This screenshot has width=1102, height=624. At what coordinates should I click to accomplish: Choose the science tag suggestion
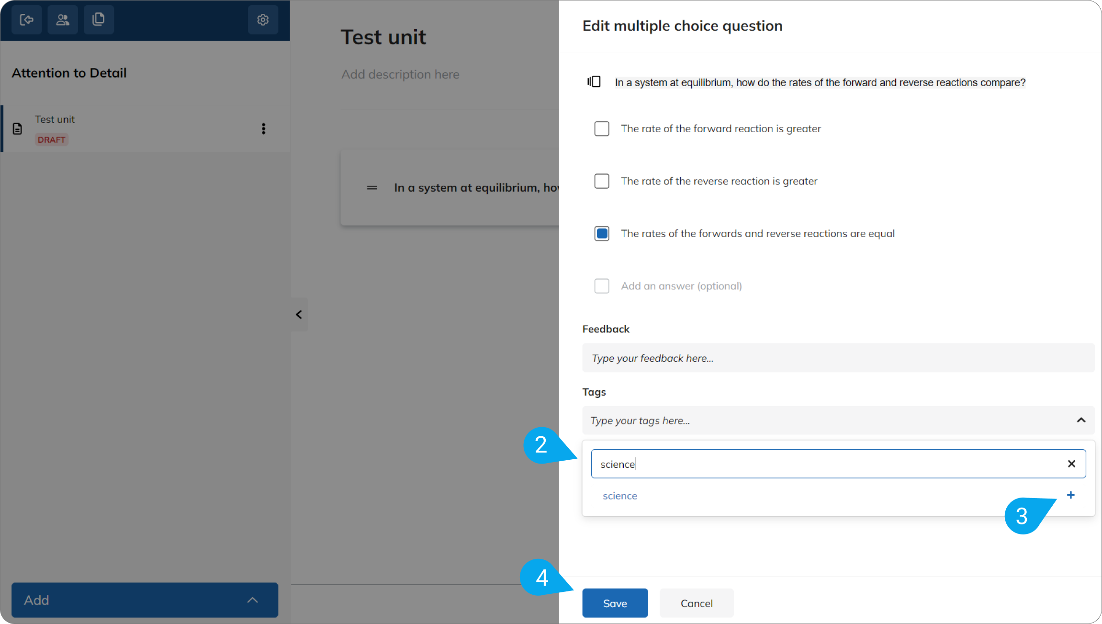[x=620, y=496]
